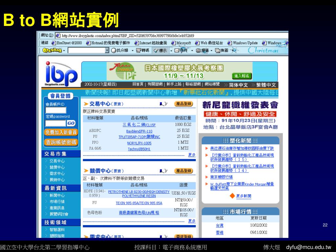Open news 美近週石油庫存增加 headline
The image size is (336, 252).
click(242, 148)
